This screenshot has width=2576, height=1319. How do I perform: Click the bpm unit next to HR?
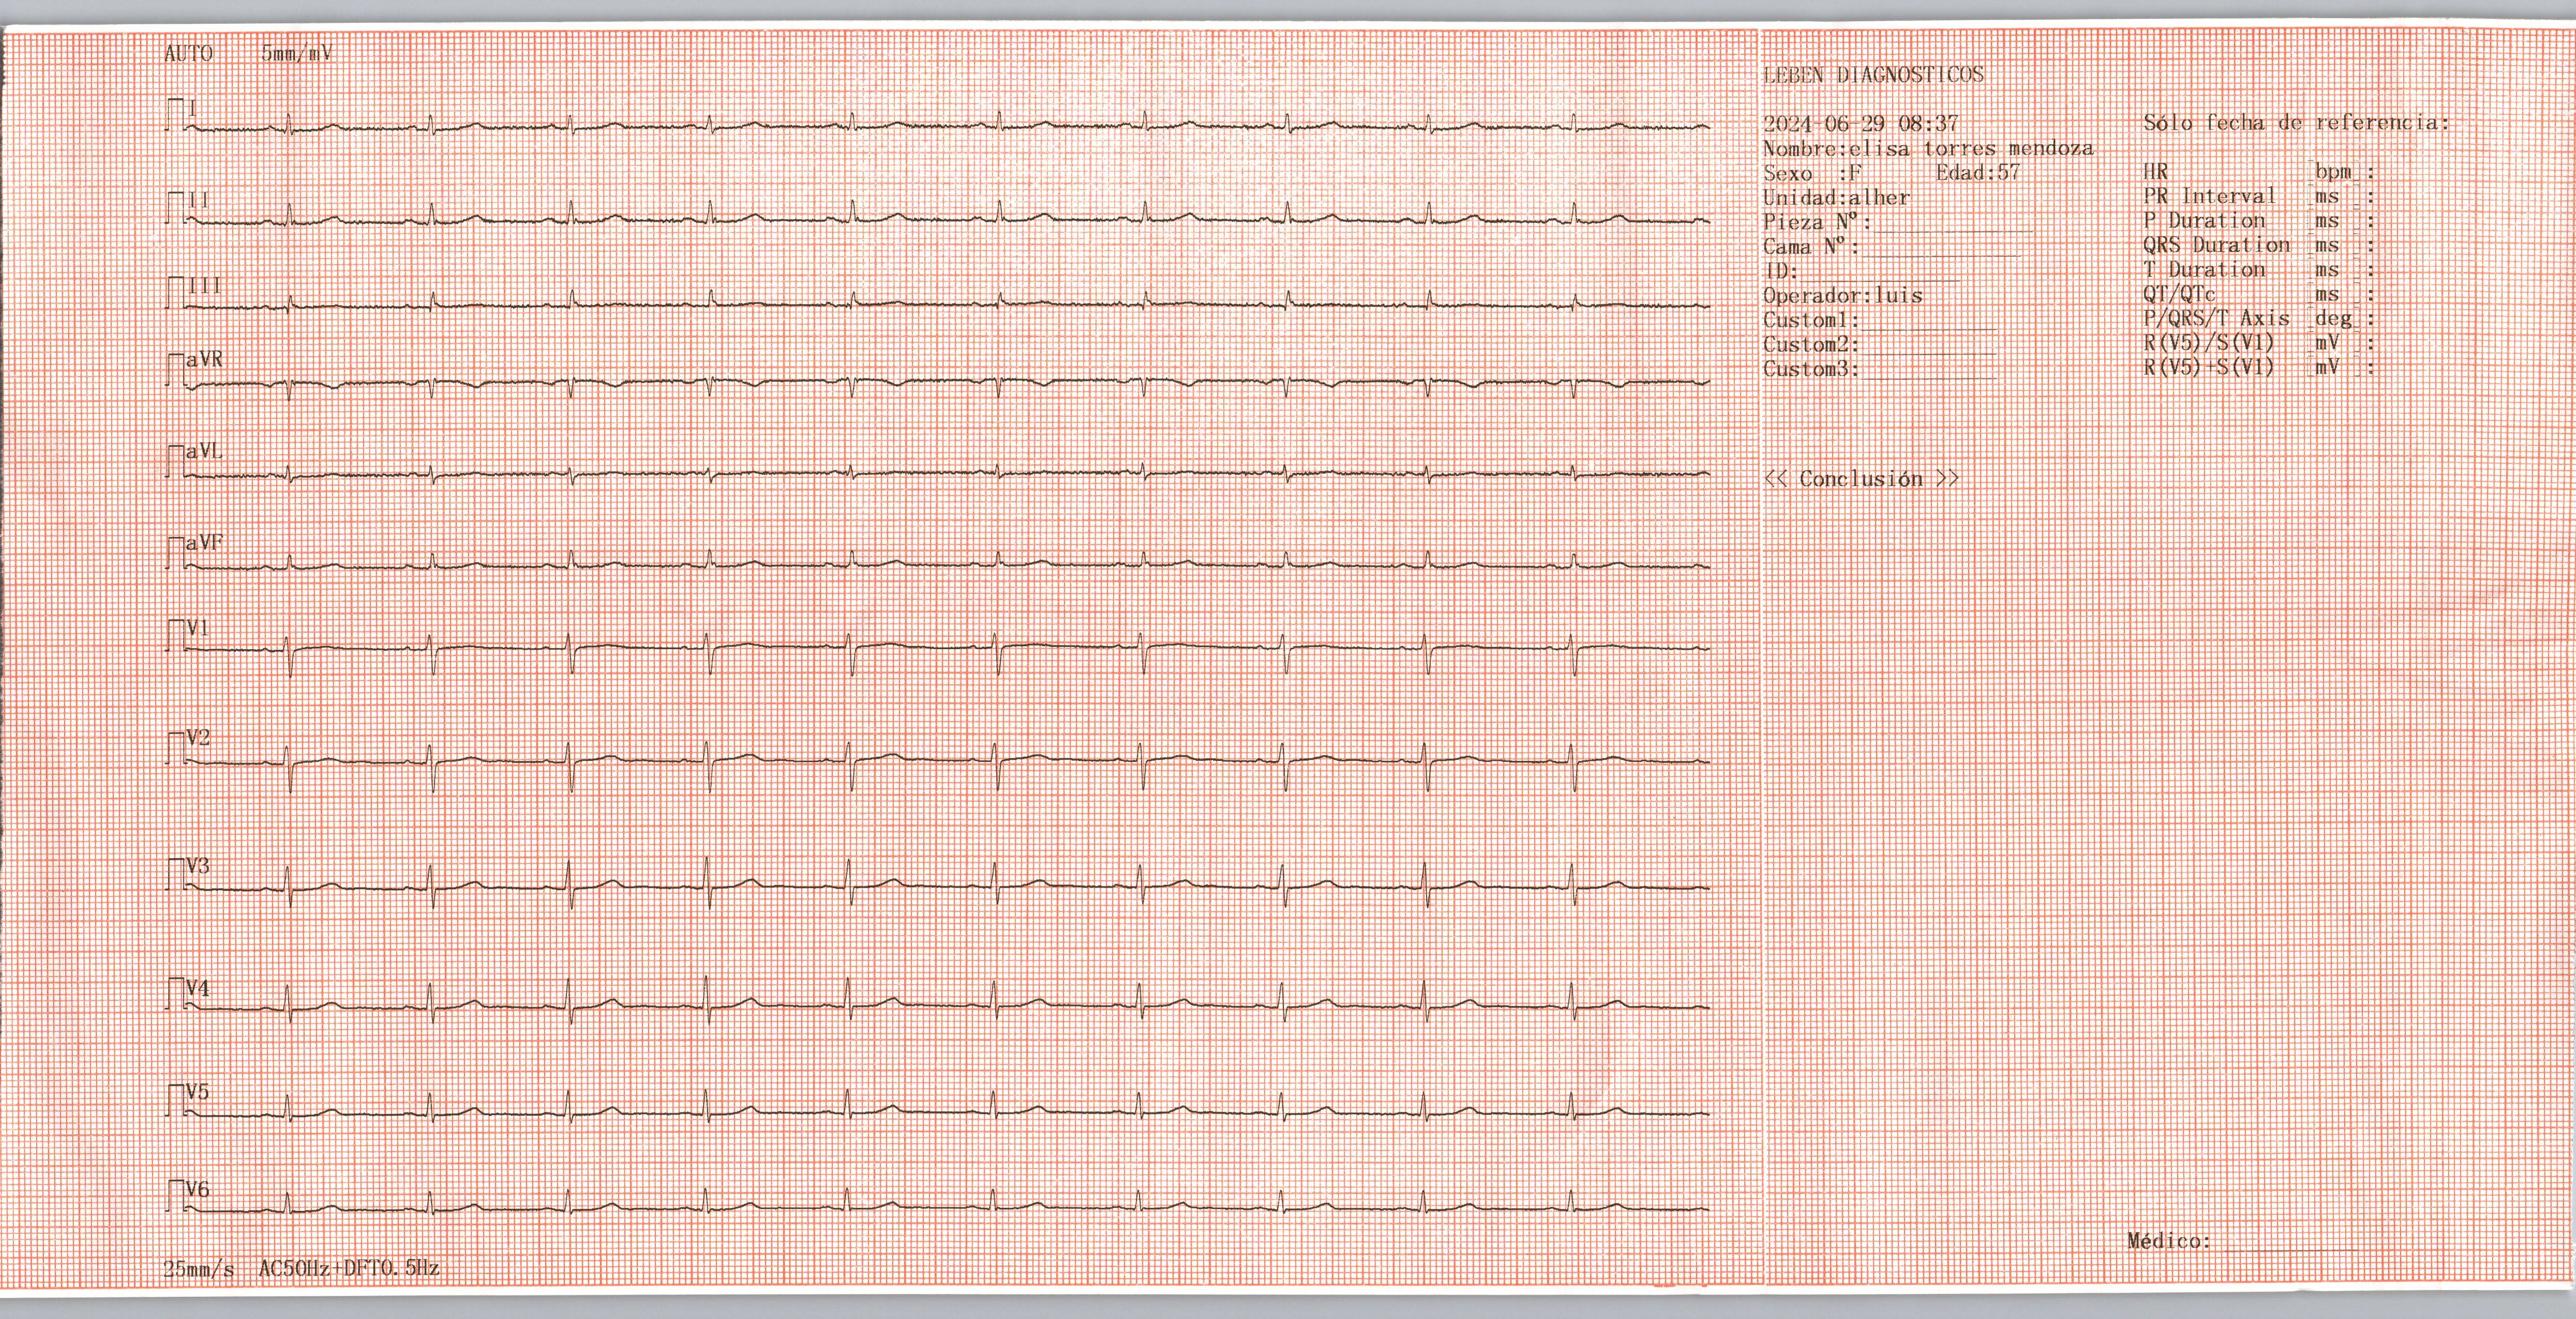coord(2333,172)
